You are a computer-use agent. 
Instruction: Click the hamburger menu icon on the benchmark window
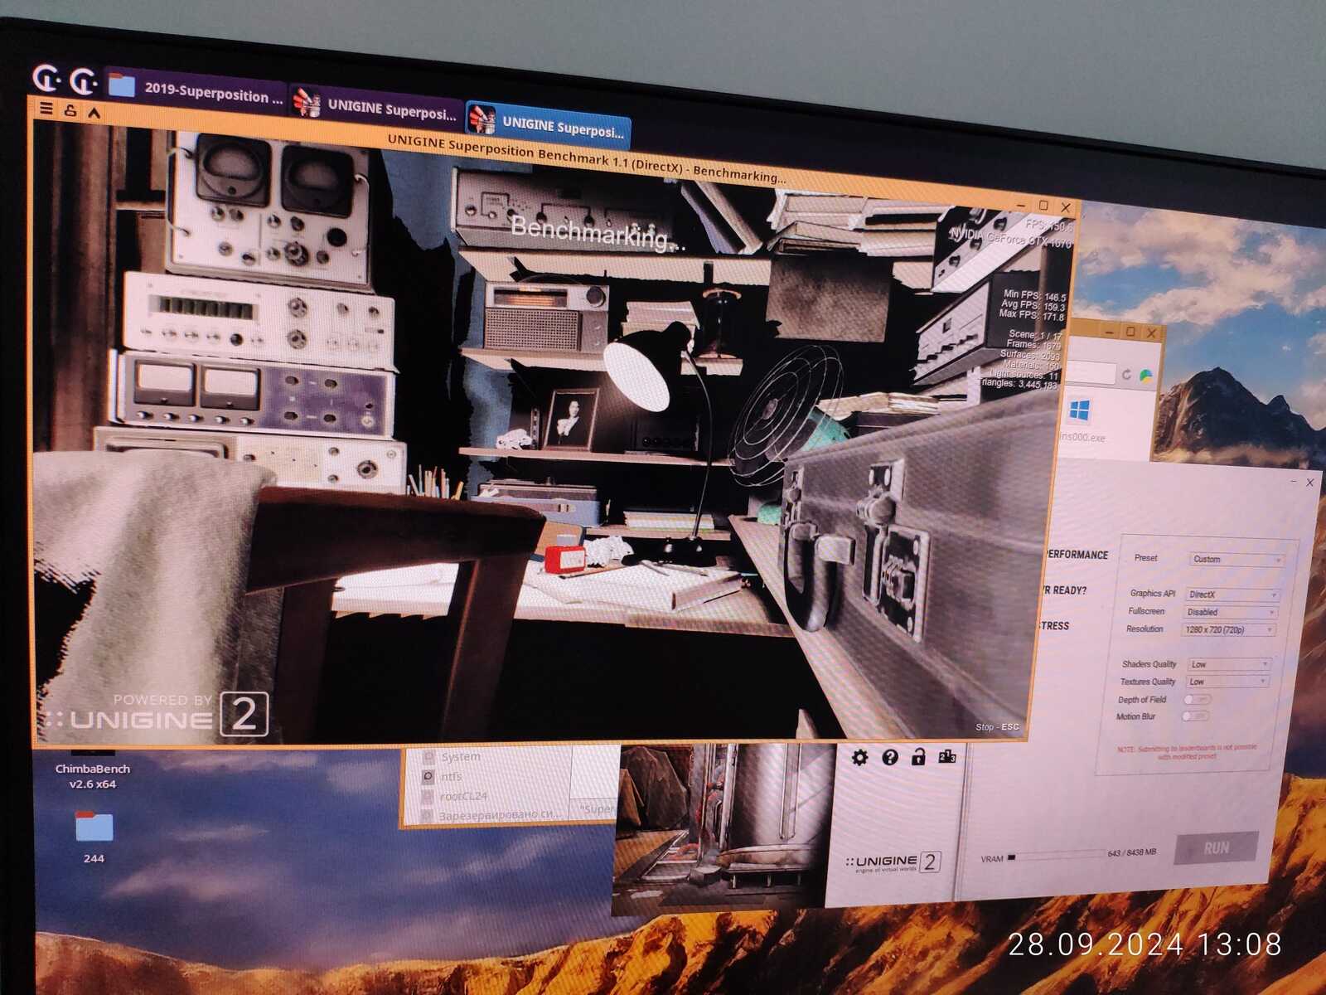tap(46, 109)
